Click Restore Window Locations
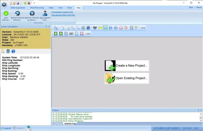The image size is (203, 131). coord(32,16)
